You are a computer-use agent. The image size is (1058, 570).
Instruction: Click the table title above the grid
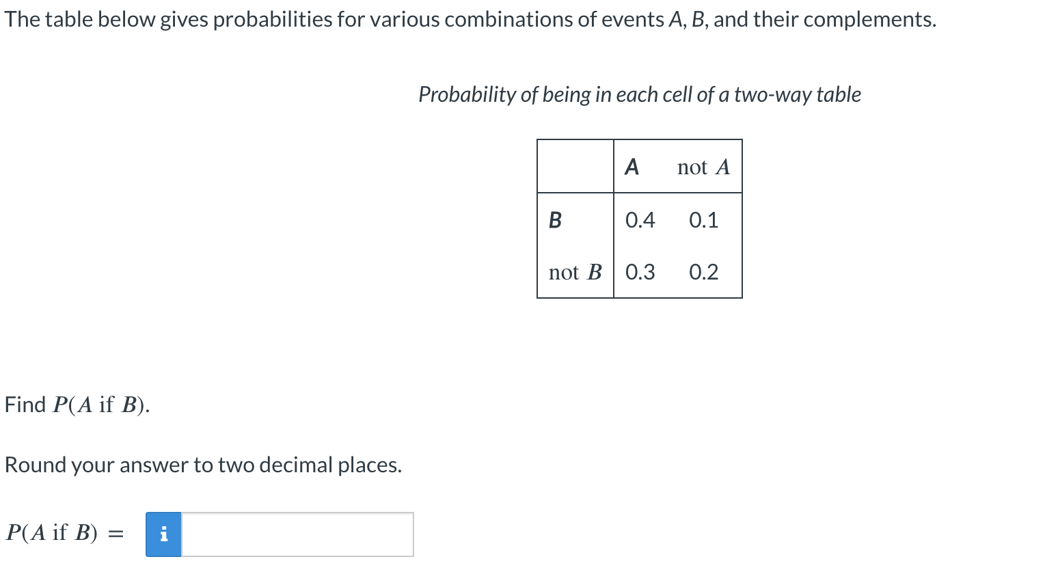[x=640, y=95]
